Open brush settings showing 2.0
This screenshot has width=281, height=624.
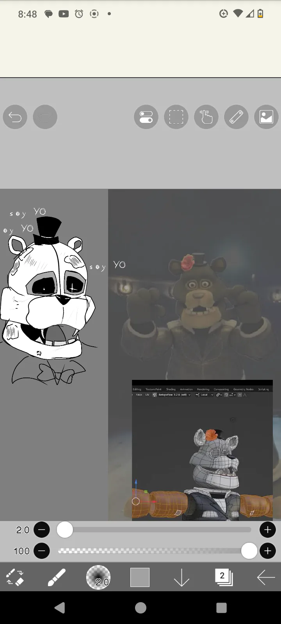pyautogui.click(x=98, y=577)
